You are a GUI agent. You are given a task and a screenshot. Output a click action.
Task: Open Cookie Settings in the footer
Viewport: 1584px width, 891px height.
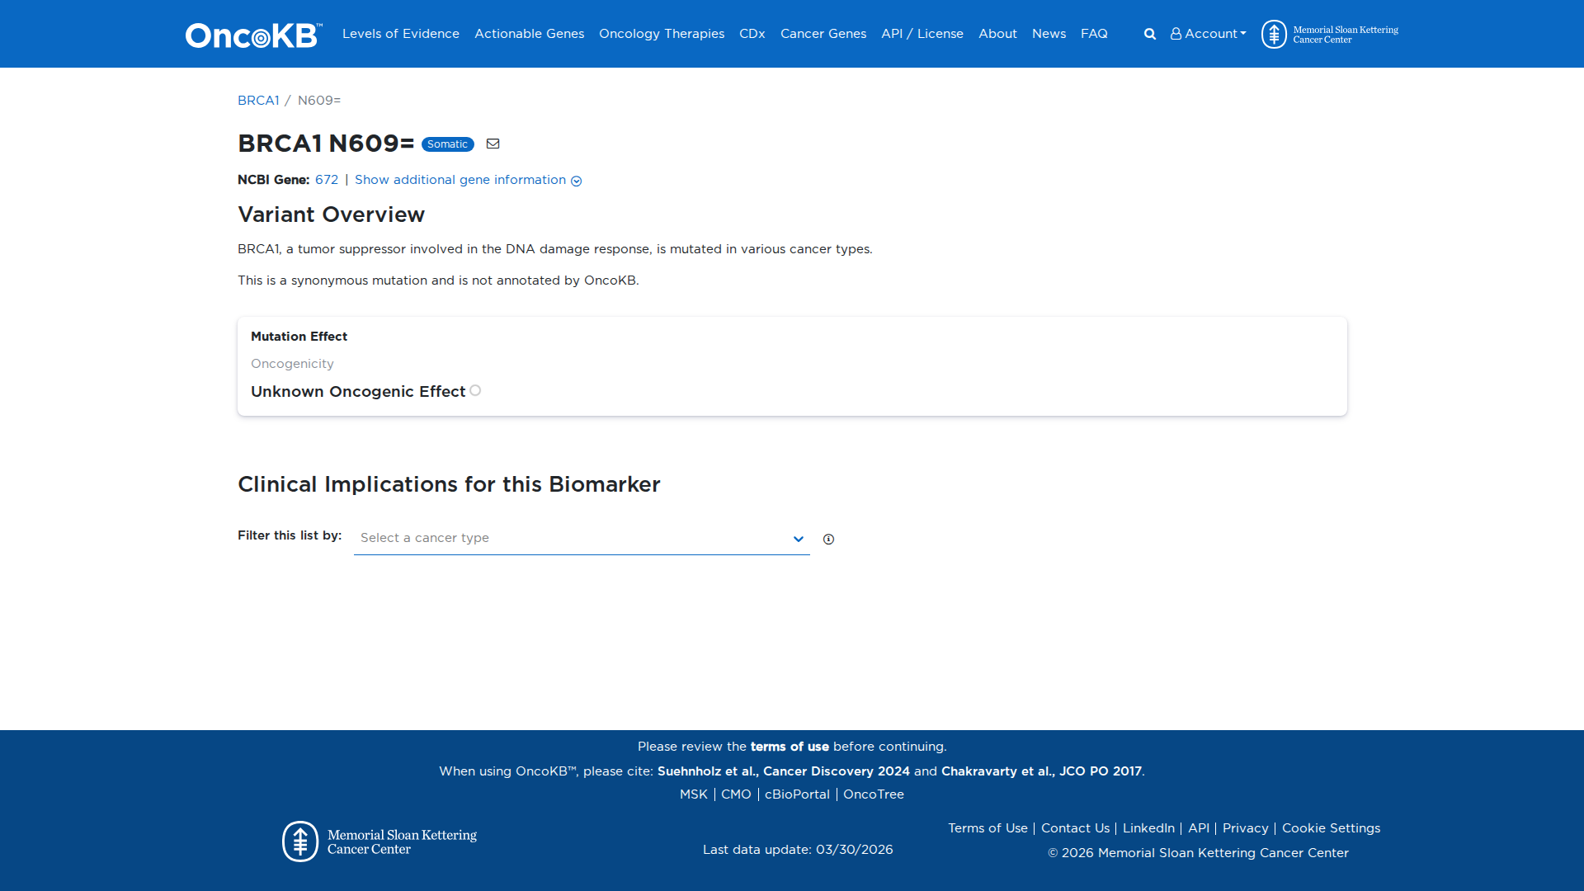tap(1331, 827)
